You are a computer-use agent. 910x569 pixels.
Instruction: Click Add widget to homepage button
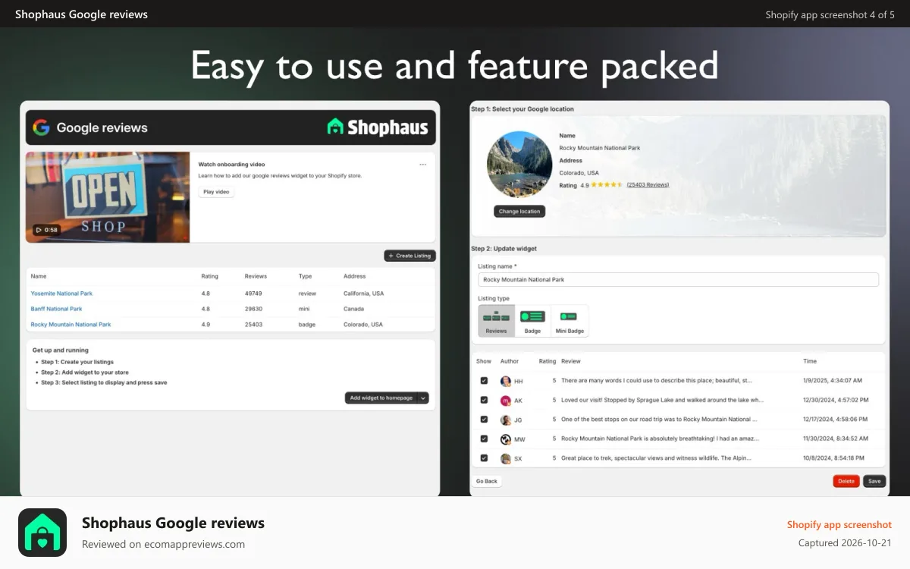(x=381, y=398)
